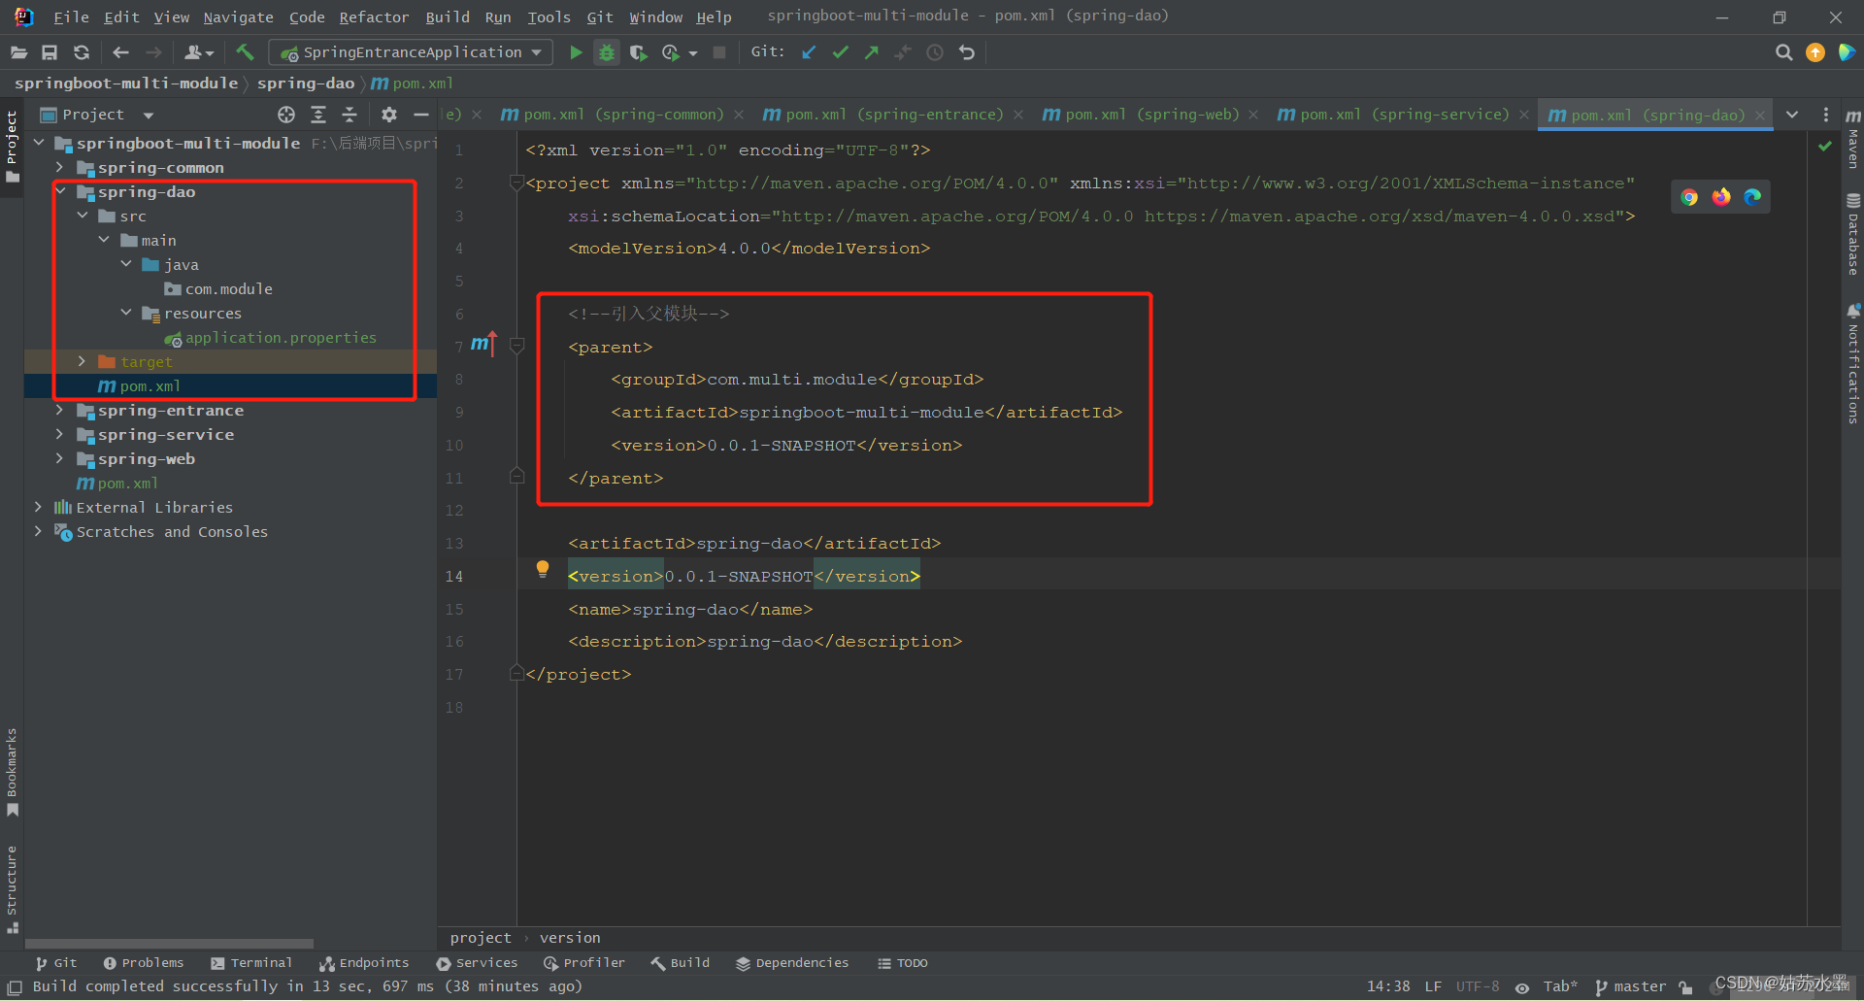Close the pom.xml (spring-dao) tab
This screenshot has height=1001, width=1864.
coord(1760,115)
